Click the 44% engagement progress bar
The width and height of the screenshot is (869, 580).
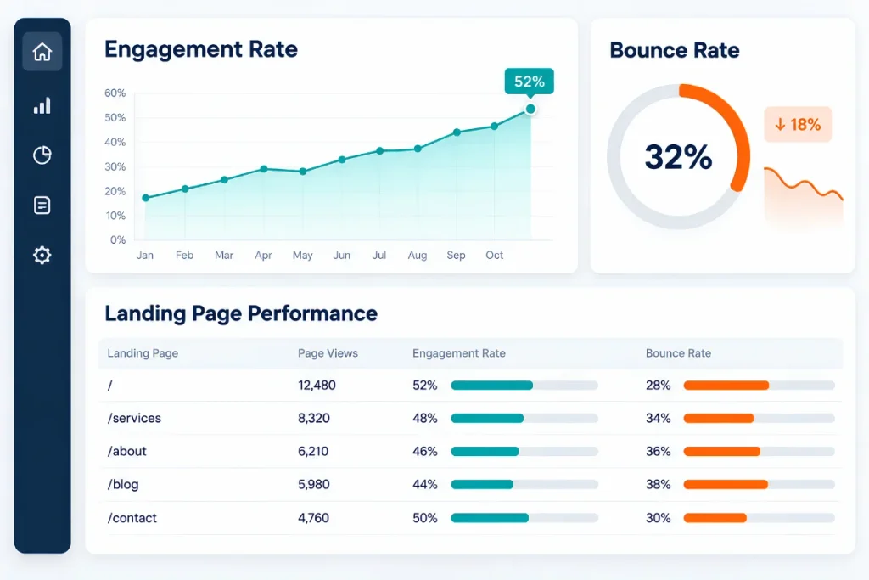tap(524, 485)
